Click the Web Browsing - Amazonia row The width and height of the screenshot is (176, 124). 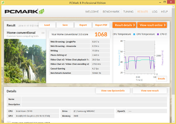coord(79,46)
